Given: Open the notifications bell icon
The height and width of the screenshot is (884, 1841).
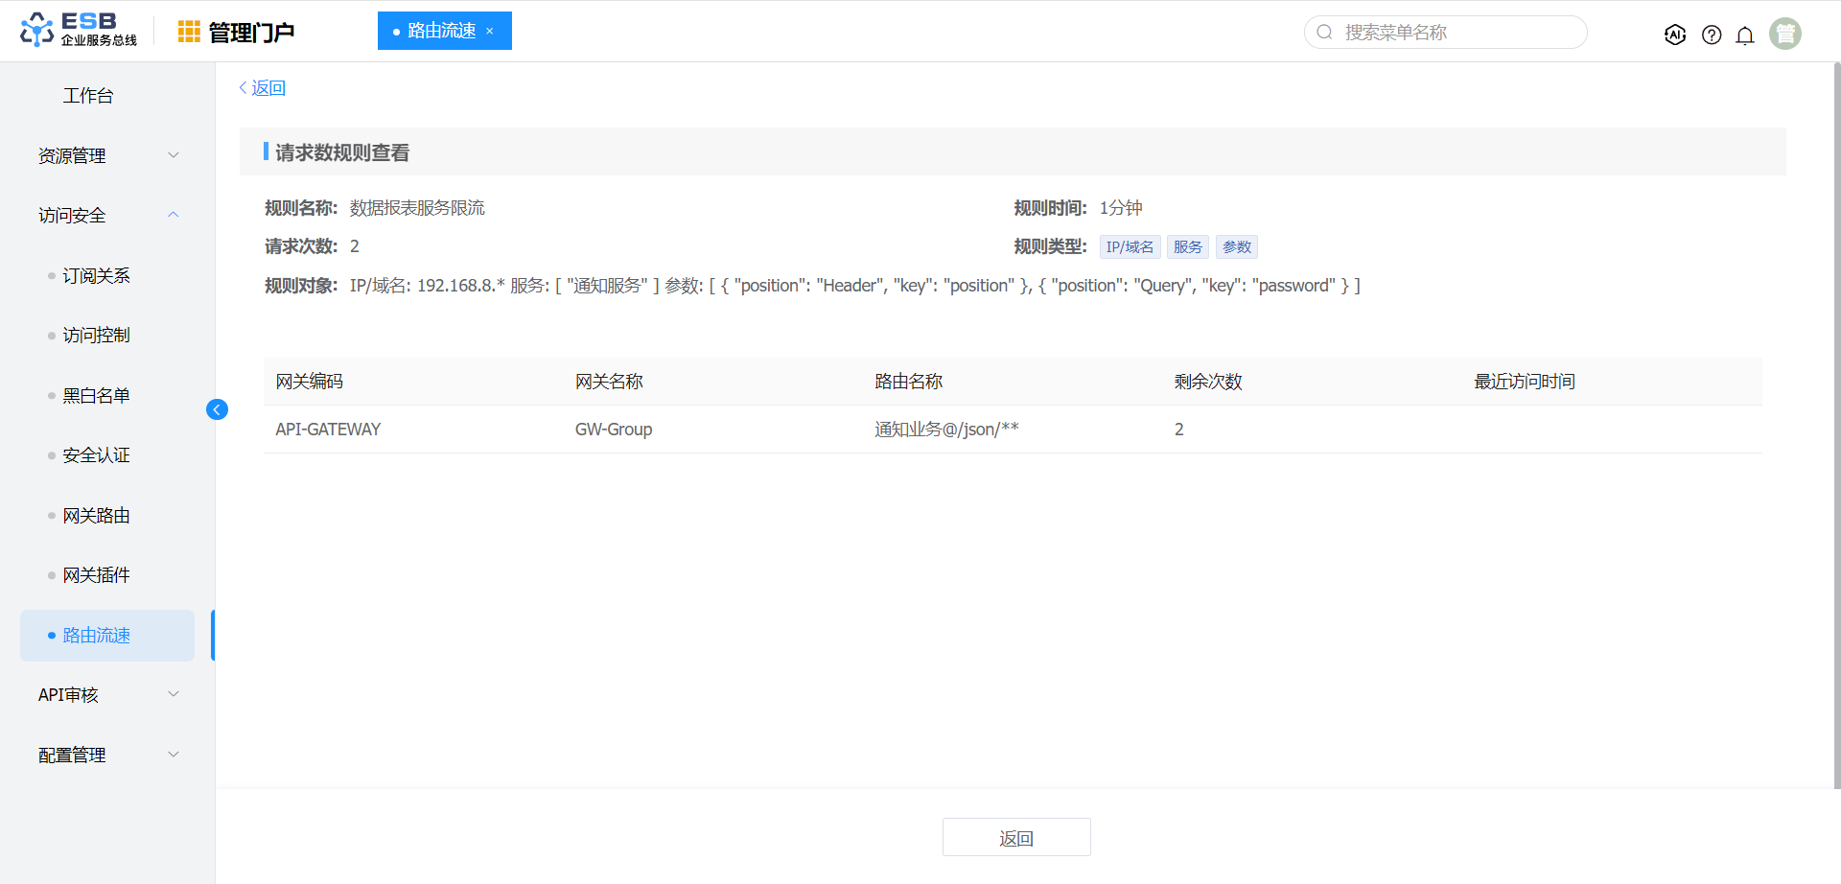Looking at the screenshot, I should pyautogui.click(x=1745, y=35).
